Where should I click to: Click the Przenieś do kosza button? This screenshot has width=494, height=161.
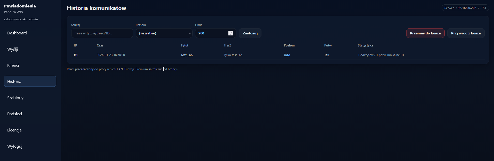pos(425,33)
